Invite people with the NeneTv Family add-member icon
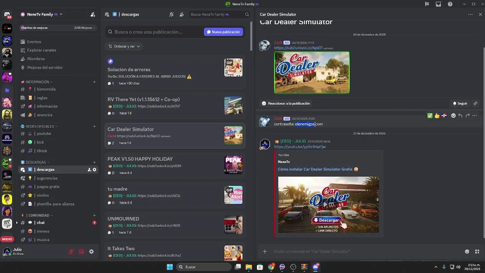The height and width of the screenshot is (273, 485). 93,14
